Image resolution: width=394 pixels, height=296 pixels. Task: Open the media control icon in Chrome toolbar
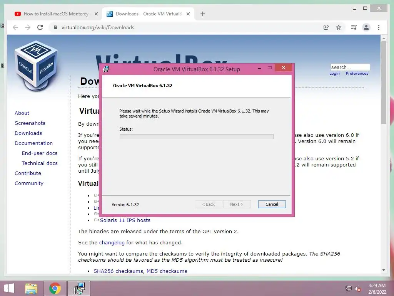click(x=354, y=27)
